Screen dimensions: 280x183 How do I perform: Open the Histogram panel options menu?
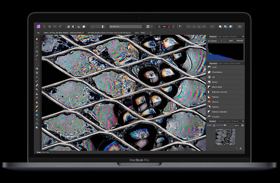(243, 37)
